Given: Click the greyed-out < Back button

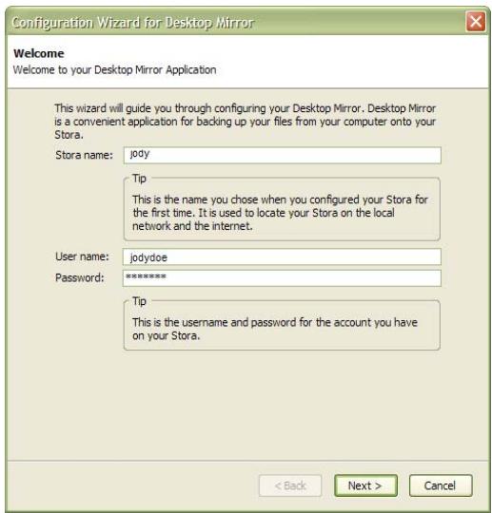Looking at the screenshot, I should (x=290, y=485).
